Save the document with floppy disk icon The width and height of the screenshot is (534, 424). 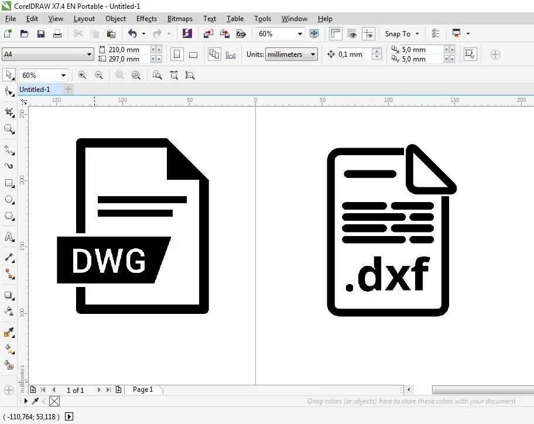coord(41,33)
